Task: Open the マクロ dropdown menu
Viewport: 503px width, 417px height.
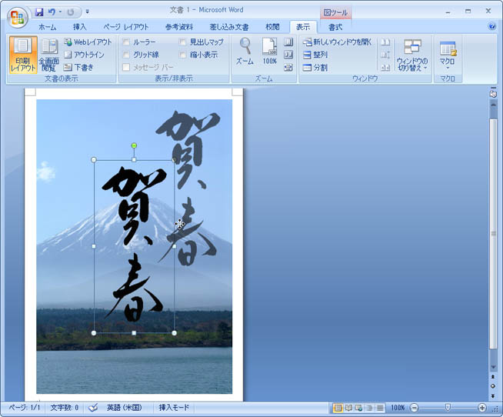Action: point(447,55)
